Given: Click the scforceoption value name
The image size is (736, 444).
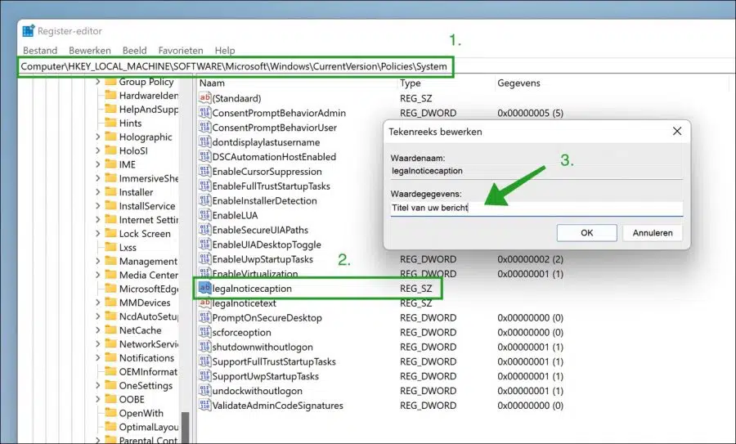Looking at the screenshot, I should click(242, 332).
